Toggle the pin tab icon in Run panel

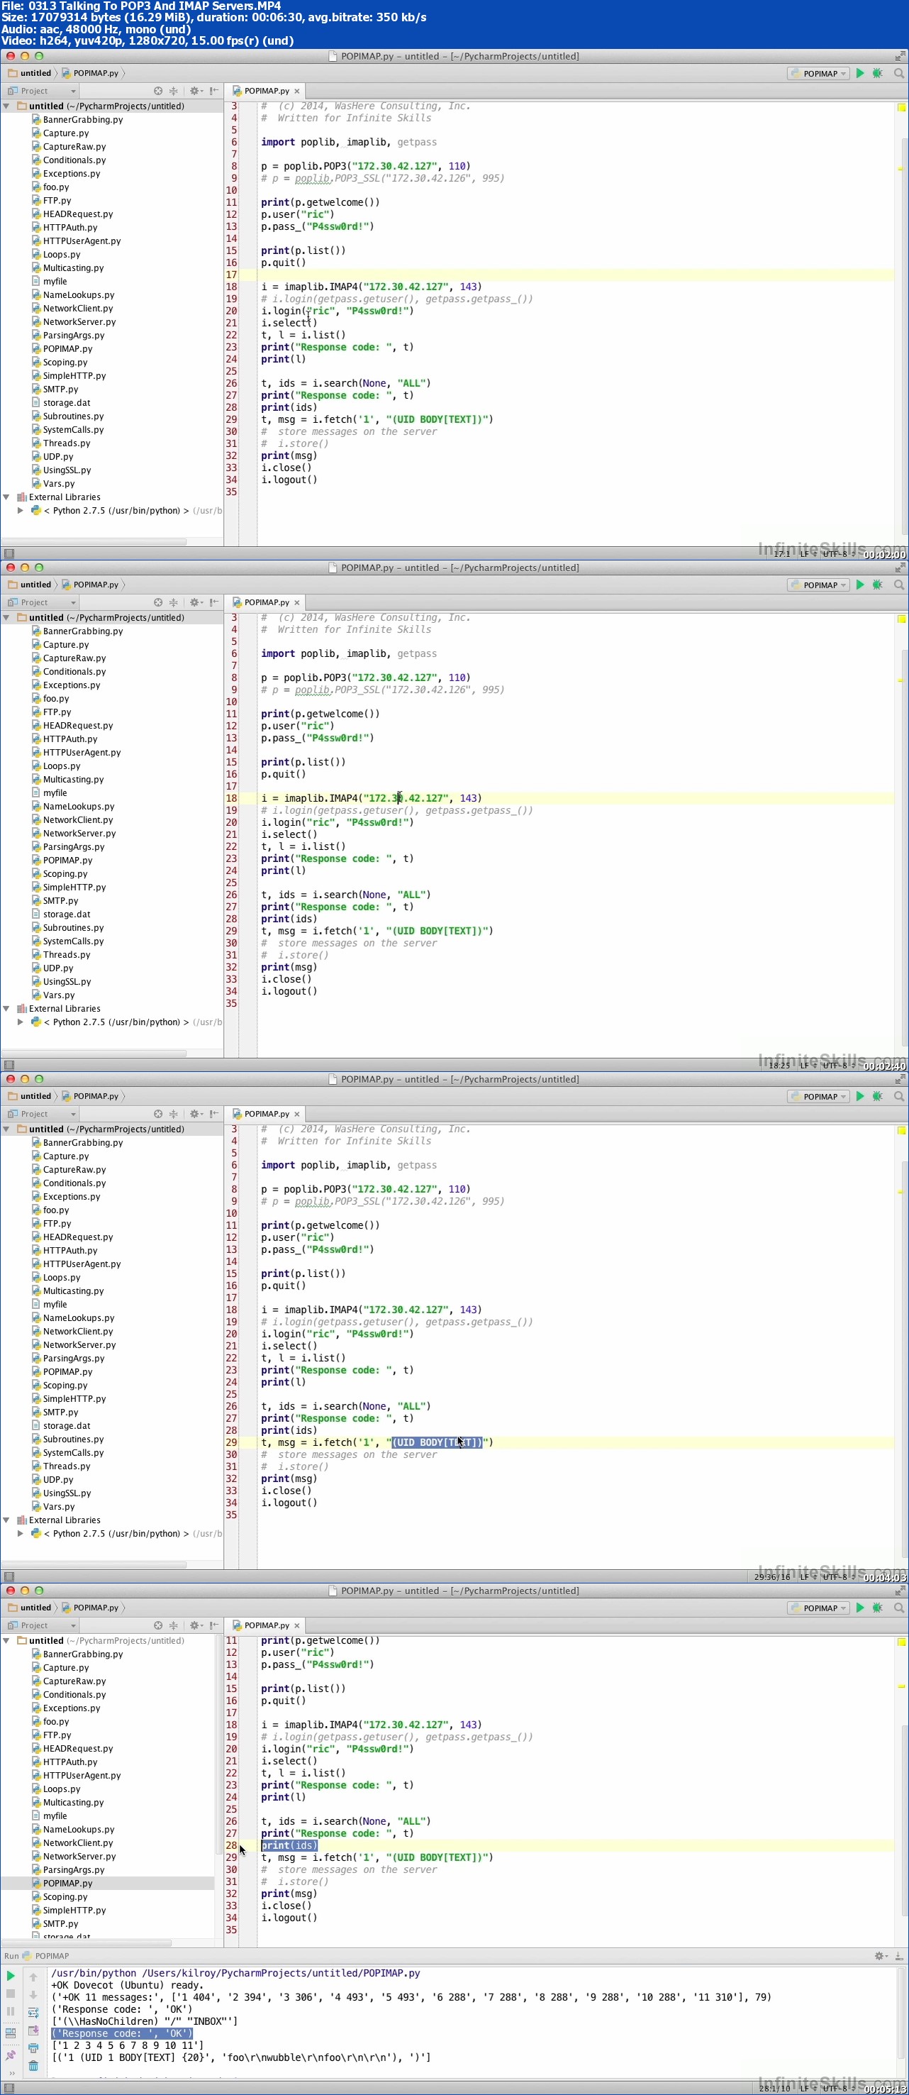click(x=11, y=2055)
